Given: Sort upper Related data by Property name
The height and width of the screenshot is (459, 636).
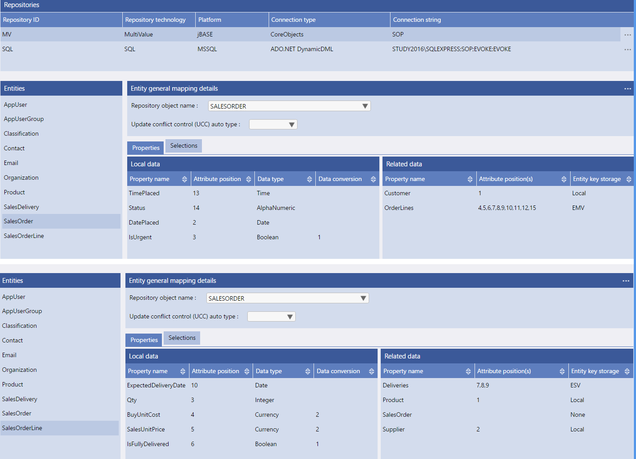Looking at the screenshot, I should (x=470, y=179).
